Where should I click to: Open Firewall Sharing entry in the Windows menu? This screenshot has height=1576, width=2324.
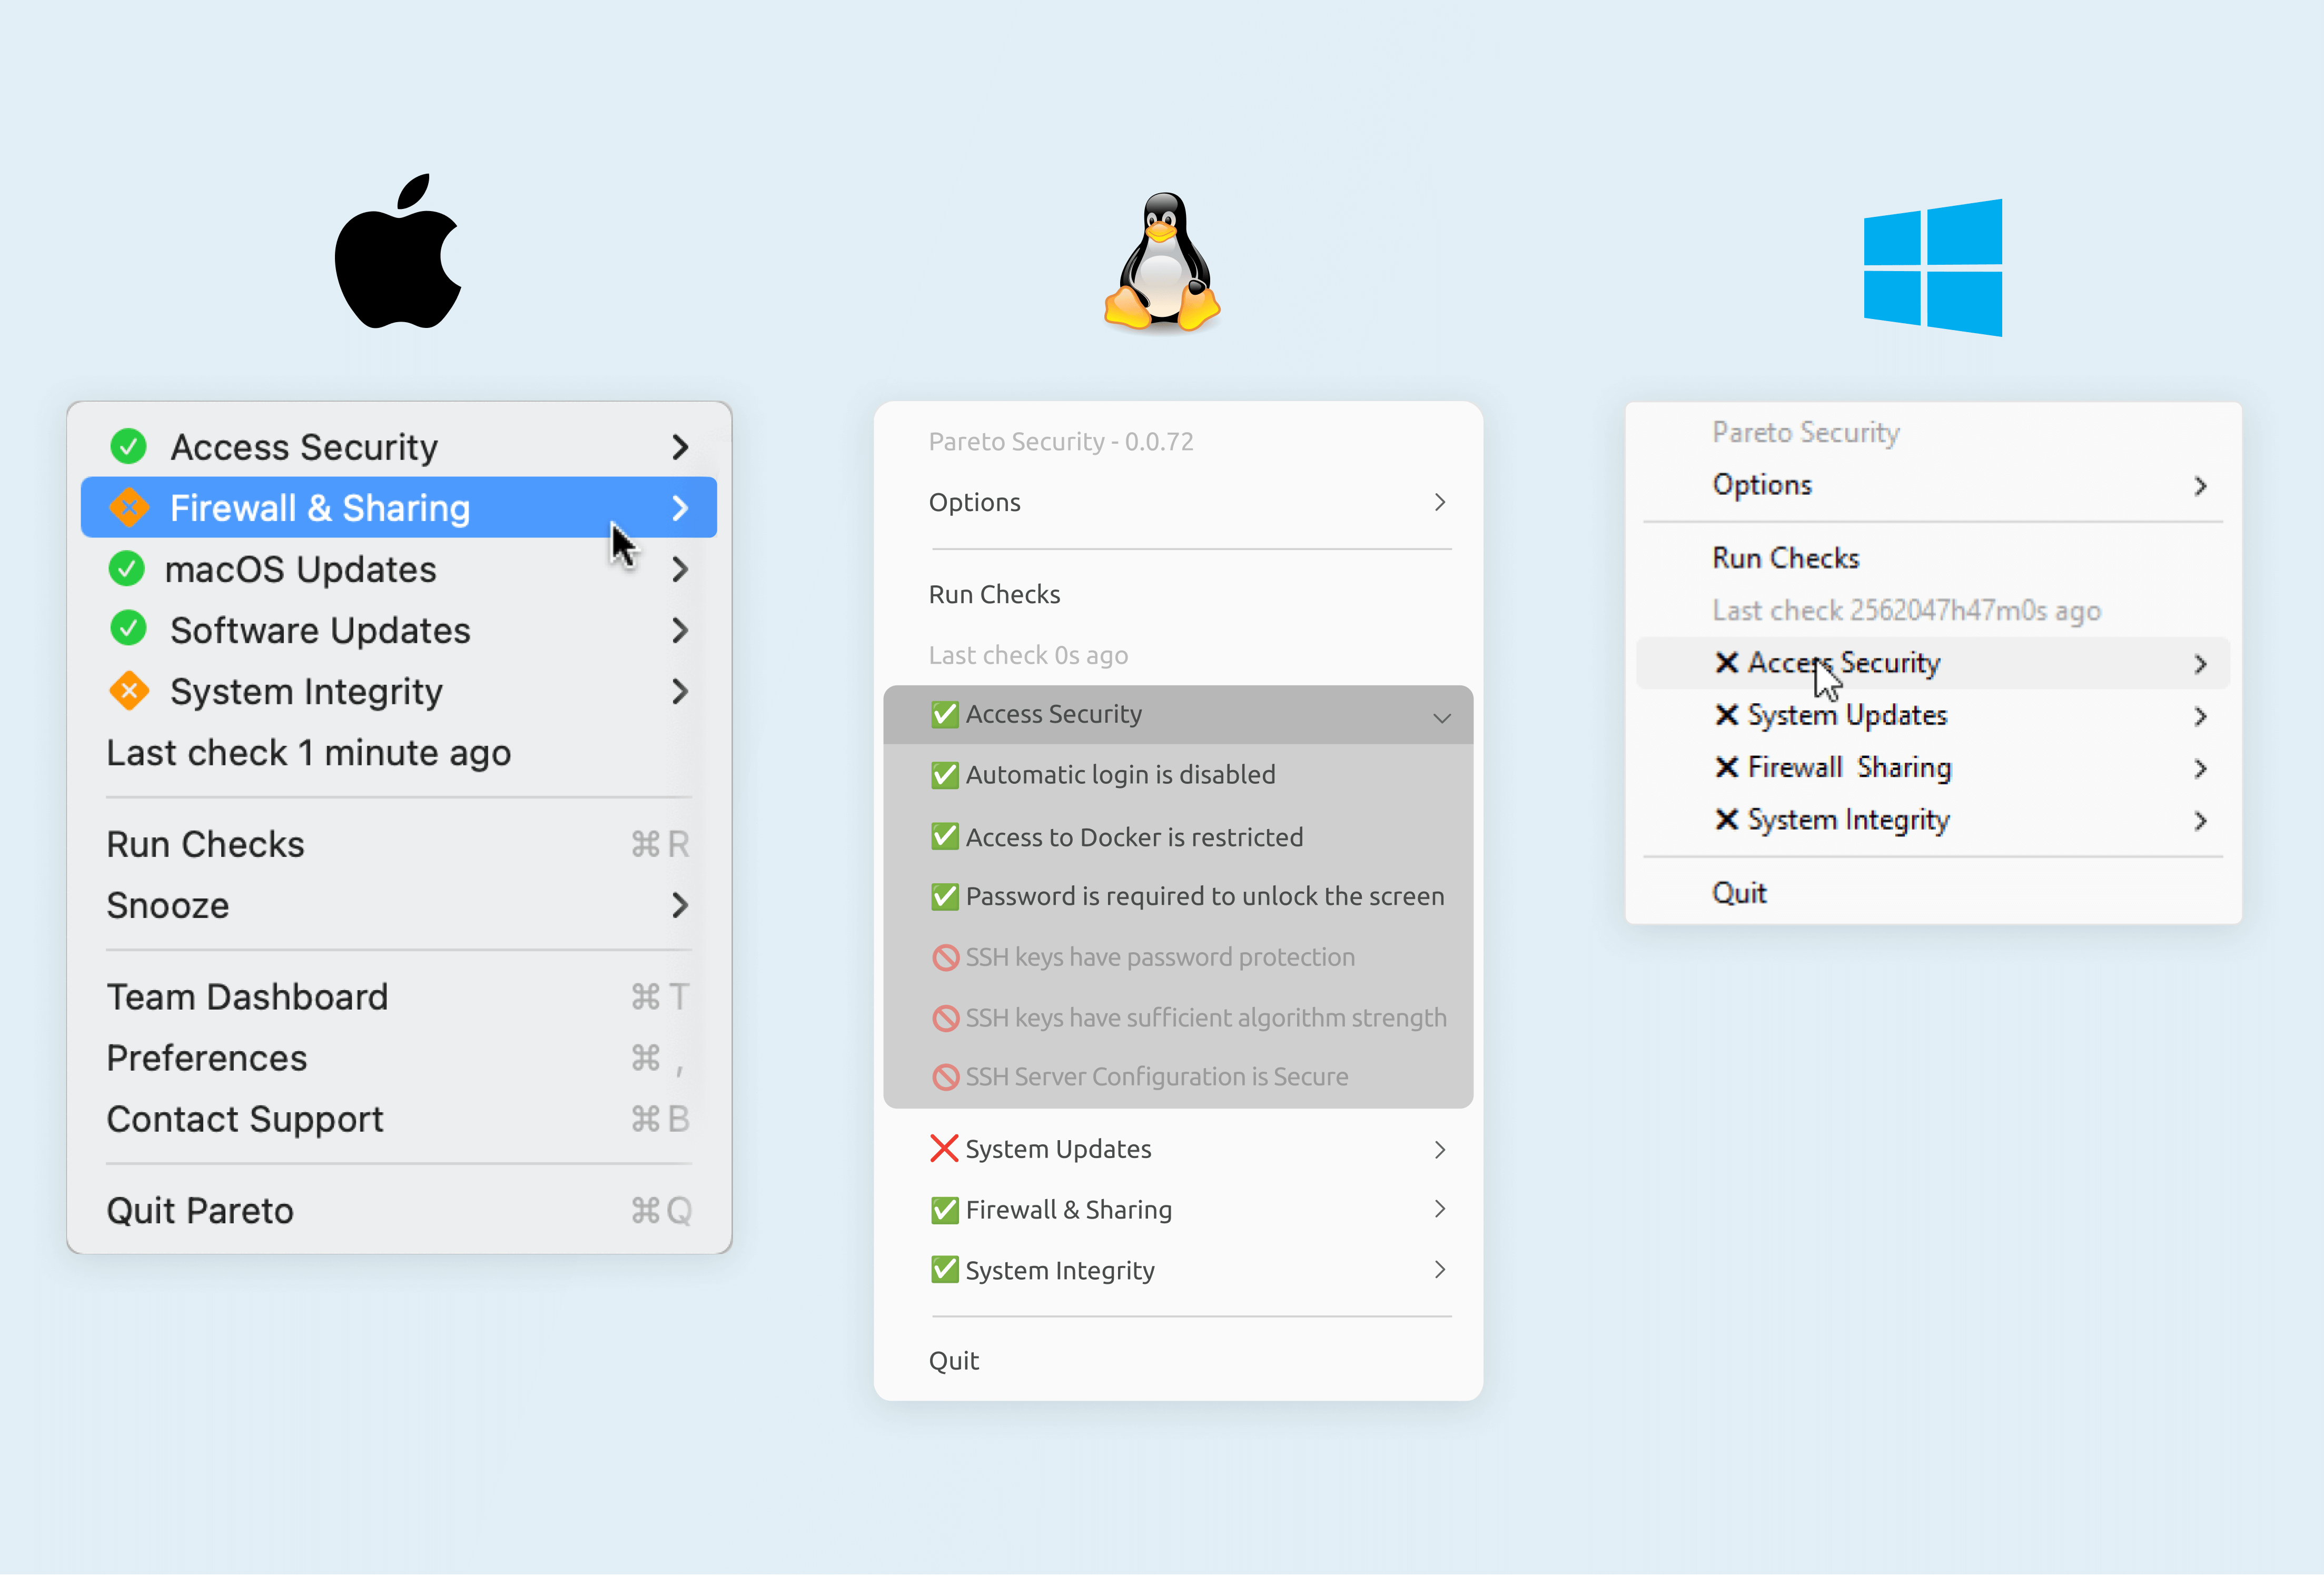pyautogui.click(x=1933, y=767)
